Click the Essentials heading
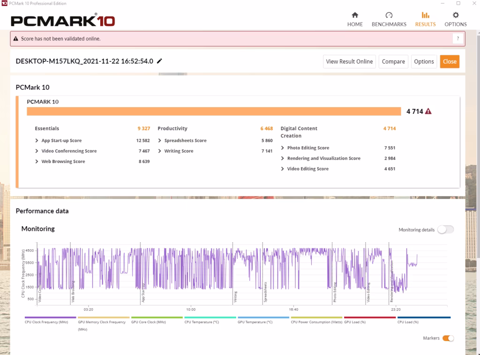480x355 pixels. click(47, 129)
